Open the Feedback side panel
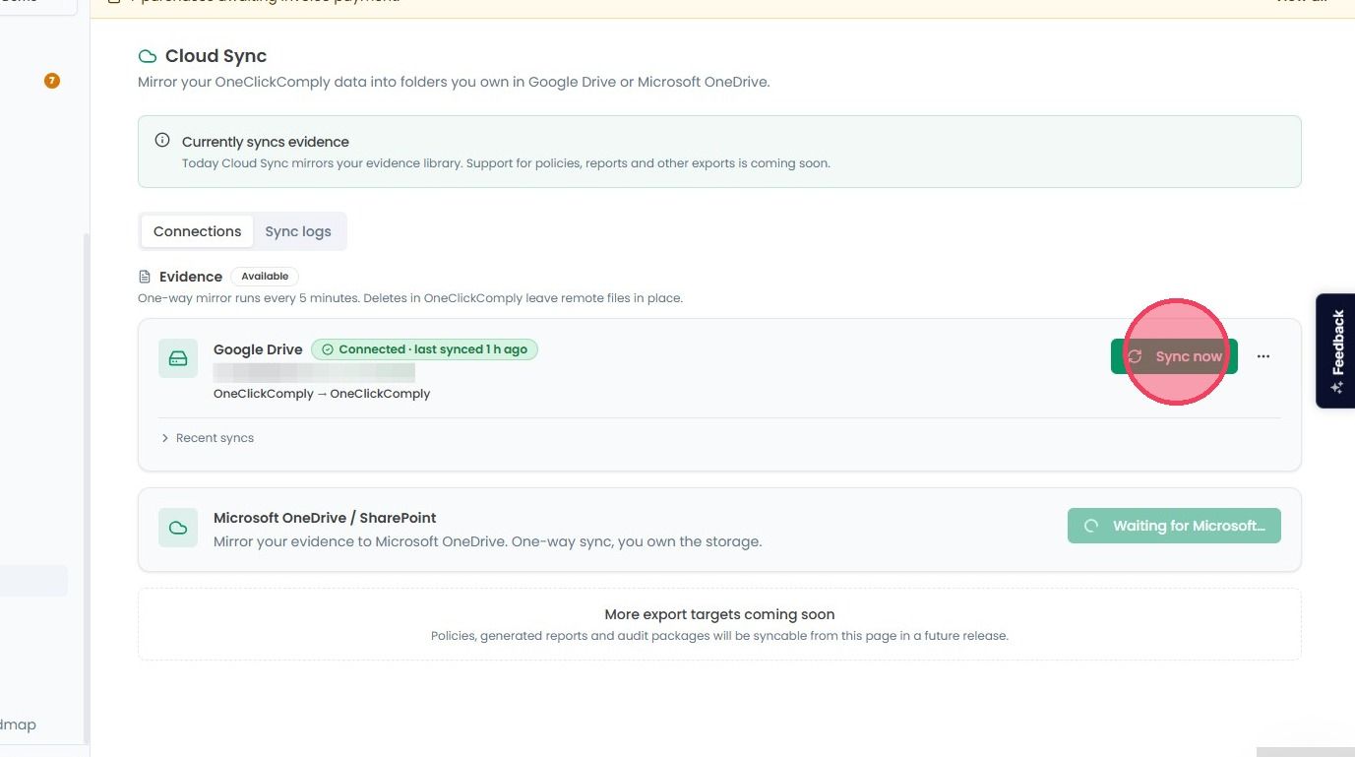The width and height of the screenshot is (1355, 757). point(1336,351)
